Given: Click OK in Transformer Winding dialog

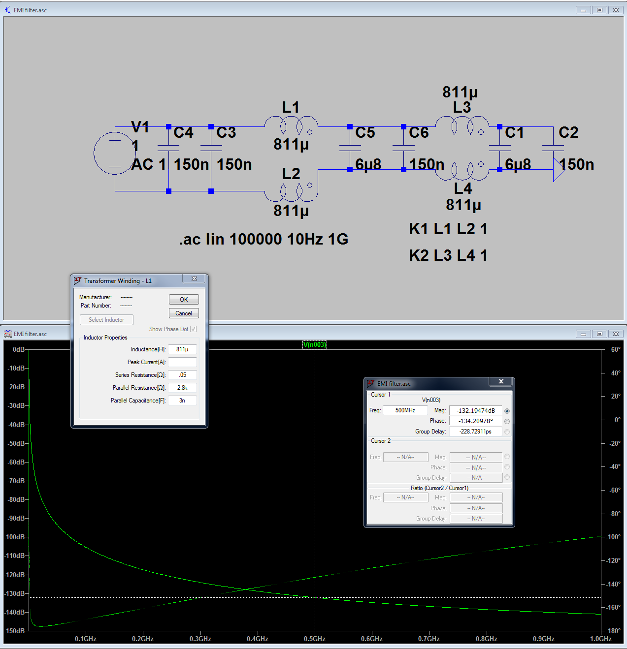Looking at the screenshot, I should point(184,299).
